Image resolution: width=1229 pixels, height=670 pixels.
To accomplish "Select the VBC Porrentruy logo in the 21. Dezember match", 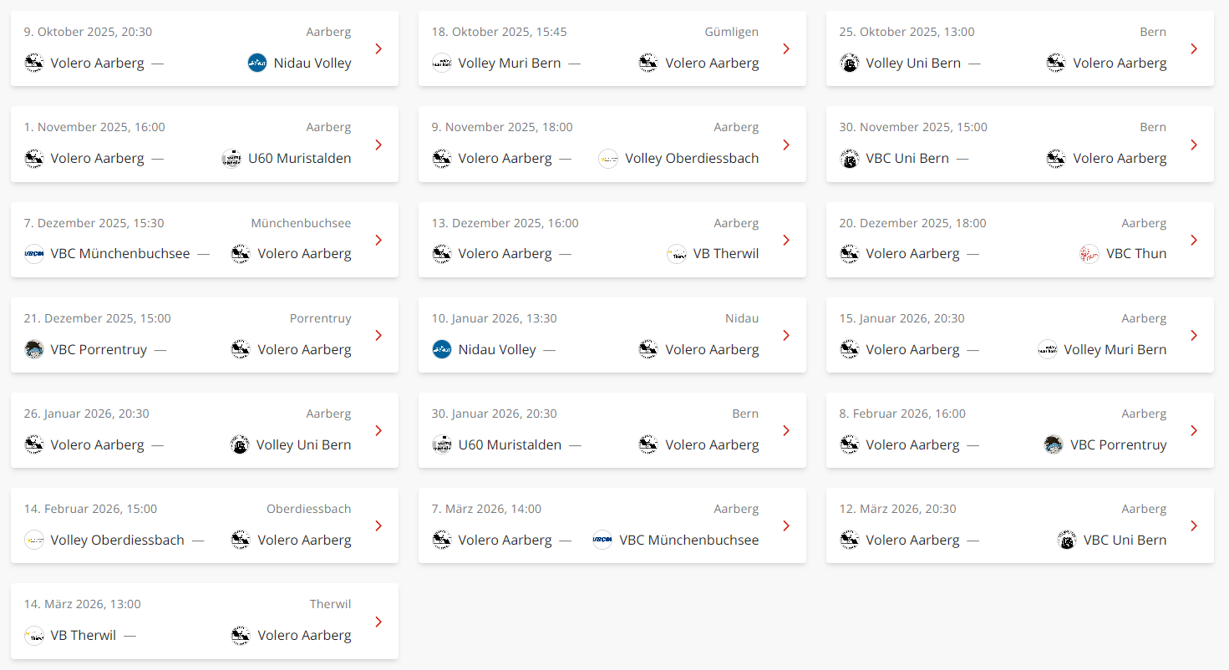I will coord(34,349).
